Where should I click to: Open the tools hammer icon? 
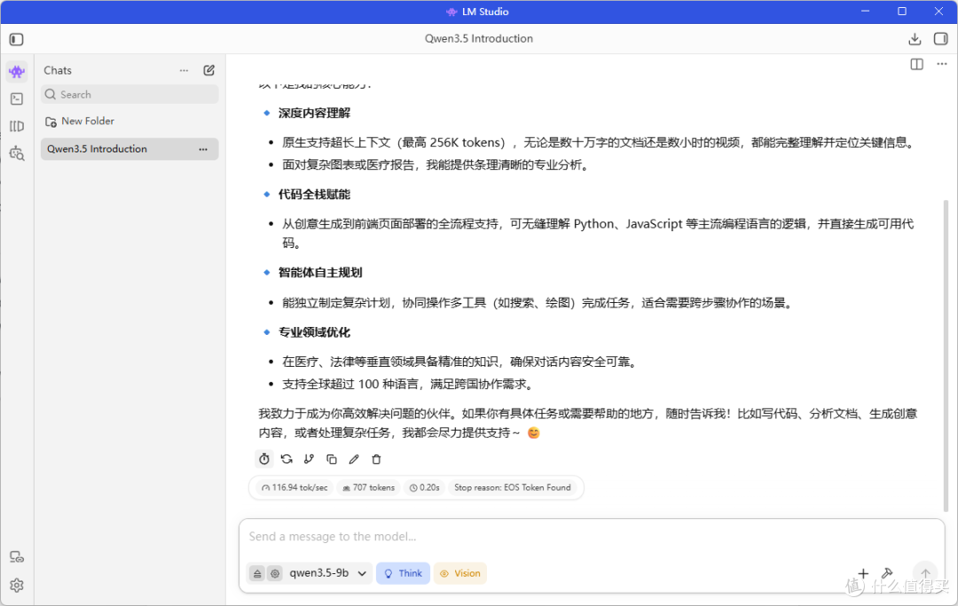click(x=887, y=573)
